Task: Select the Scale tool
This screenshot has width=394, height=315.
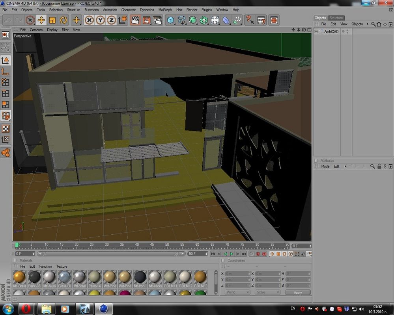Action: pyautogui.click(x=52, y=20)
